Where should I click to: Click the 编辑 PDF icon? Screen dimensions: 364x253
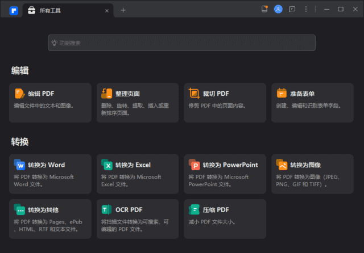[x=19, y=94]
